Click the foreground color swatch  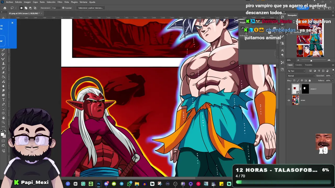click(x=2, y=134)
